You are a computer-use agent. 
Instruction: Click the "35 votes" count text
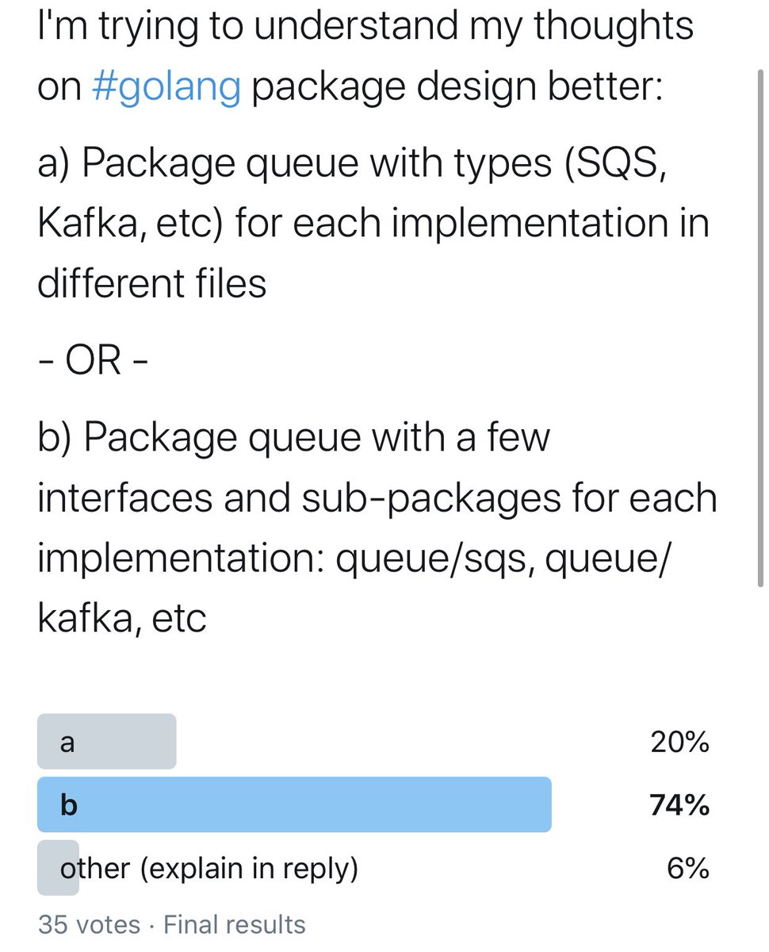coord(89,924)
